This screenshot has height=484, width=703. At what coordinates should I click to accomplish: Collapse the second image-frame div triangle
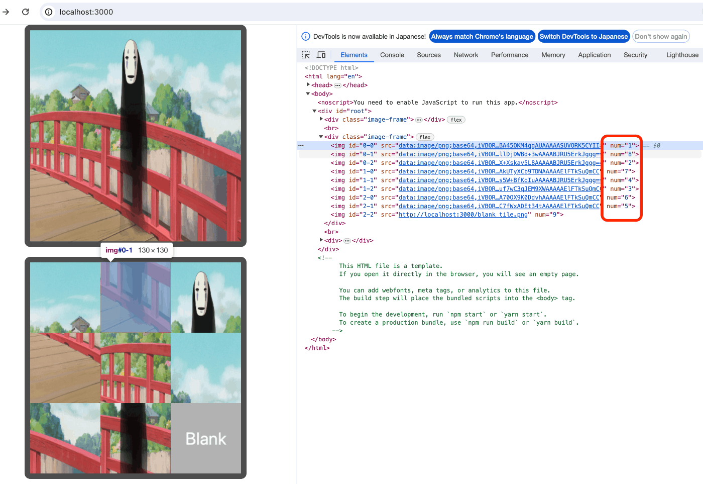321,137
